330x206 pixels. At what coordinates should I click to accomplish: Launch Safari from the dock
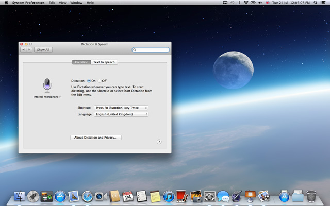tap(87, 196)
